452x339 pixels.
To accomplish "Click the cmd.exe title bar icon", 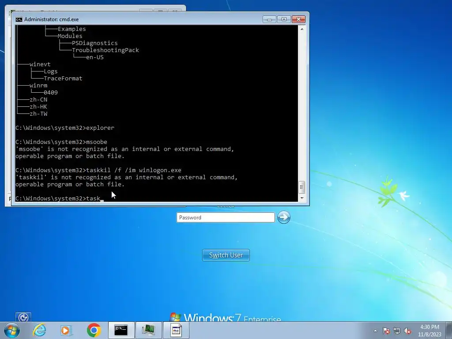I will coord(19,19).
